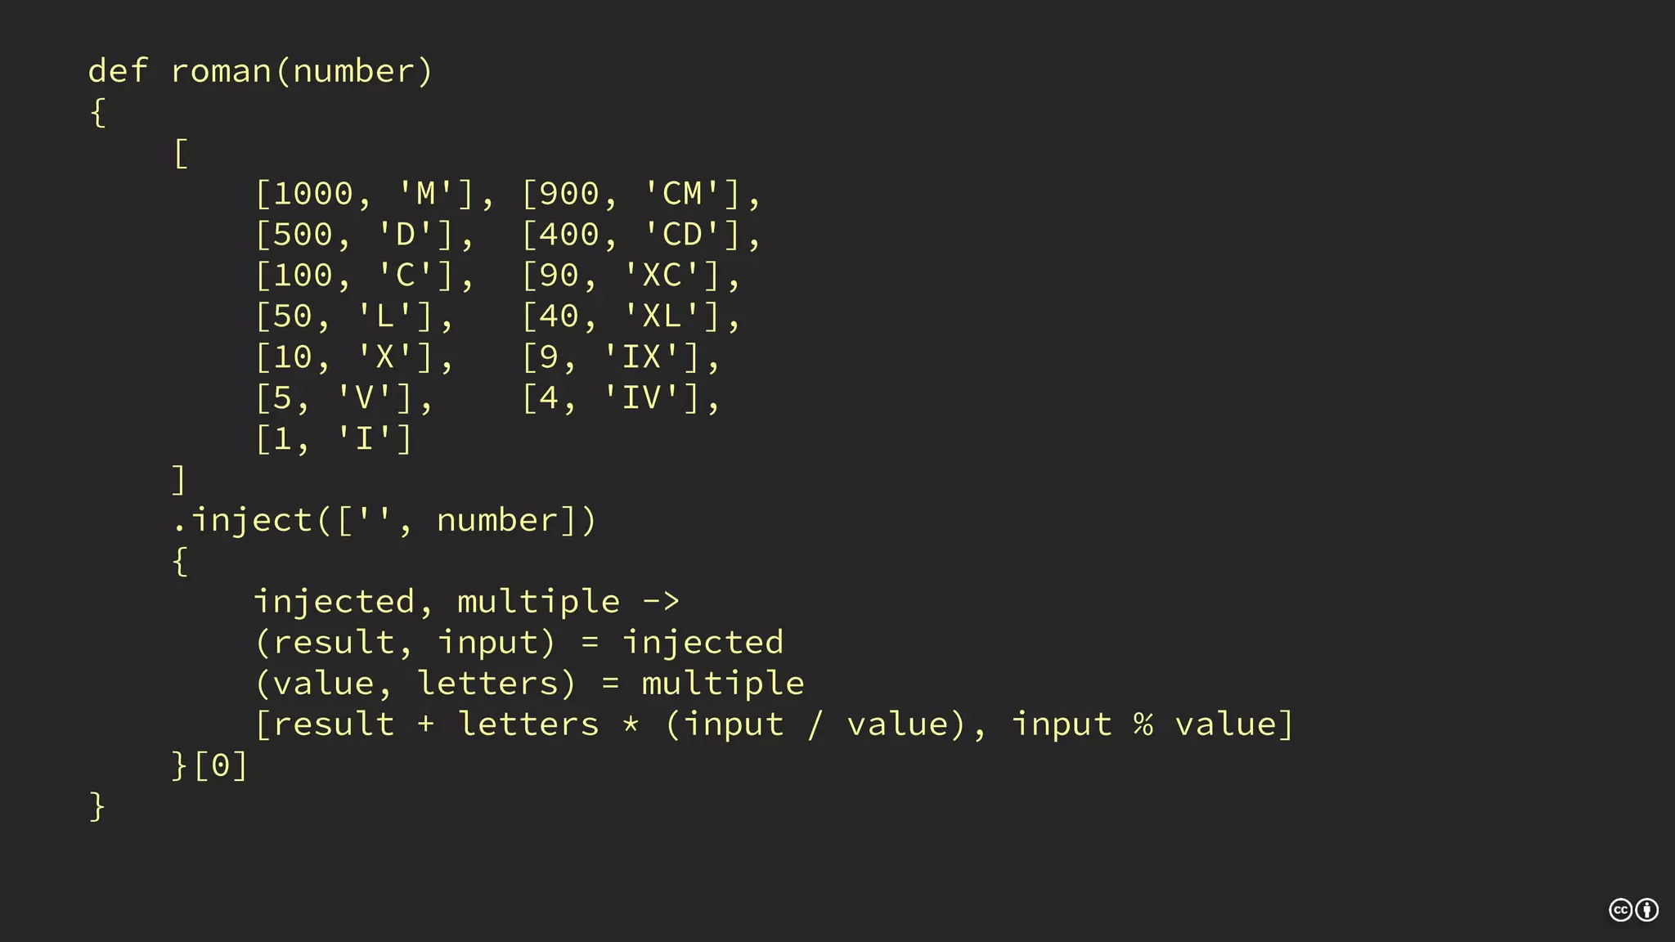Click the '(result, input) = injected' line

coord(519,643)
